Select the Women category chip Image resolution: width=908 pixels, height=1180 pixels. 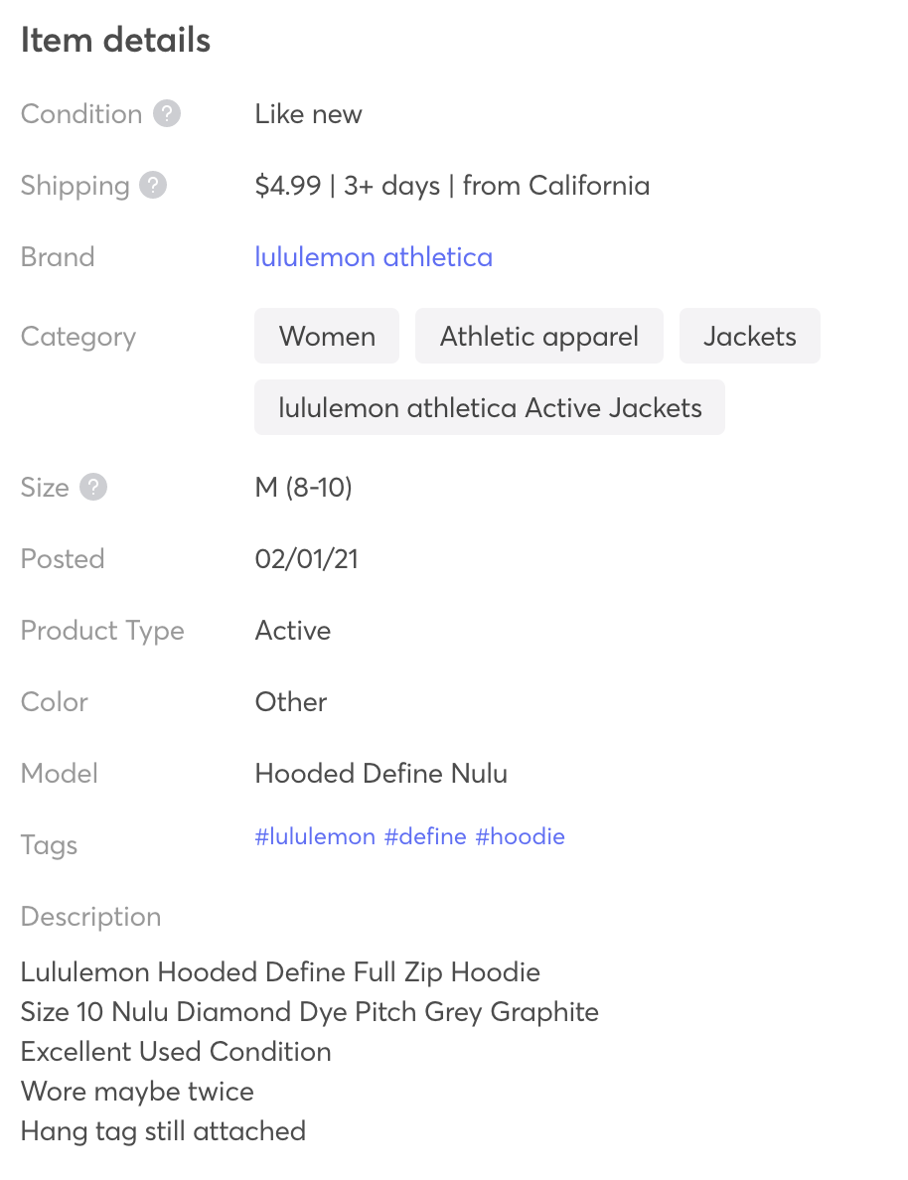(326, 336)
